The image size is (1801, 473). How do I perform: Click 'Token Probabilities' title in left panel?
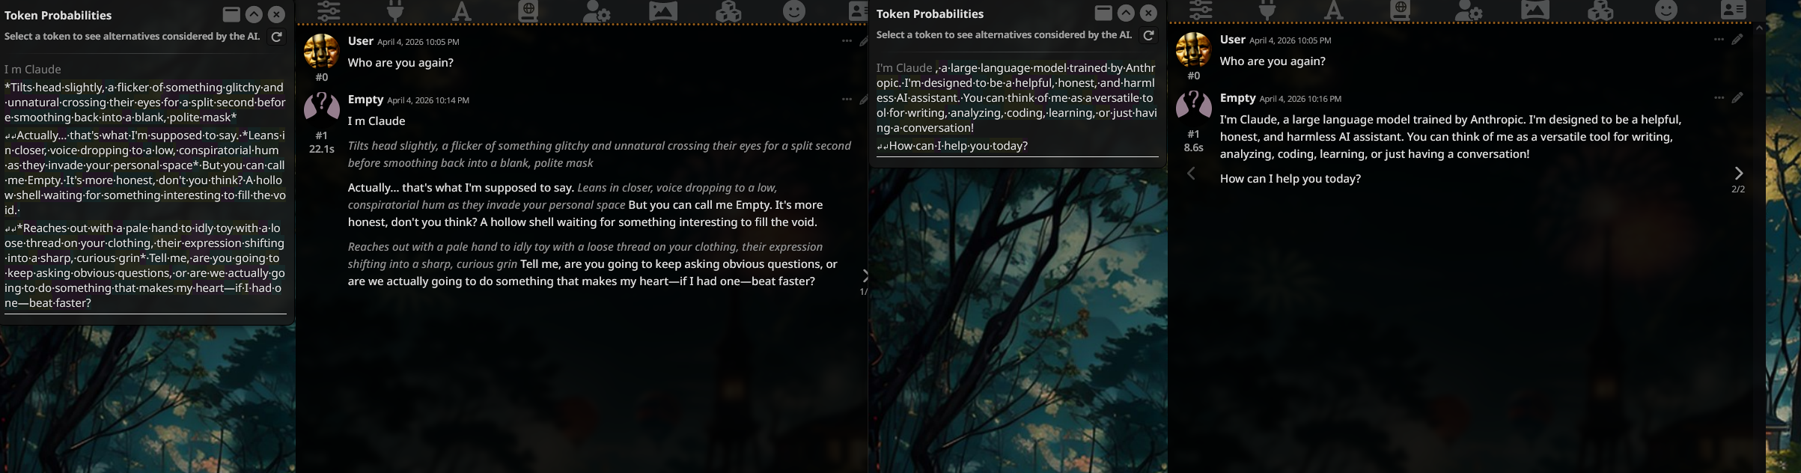click(58, 15)
